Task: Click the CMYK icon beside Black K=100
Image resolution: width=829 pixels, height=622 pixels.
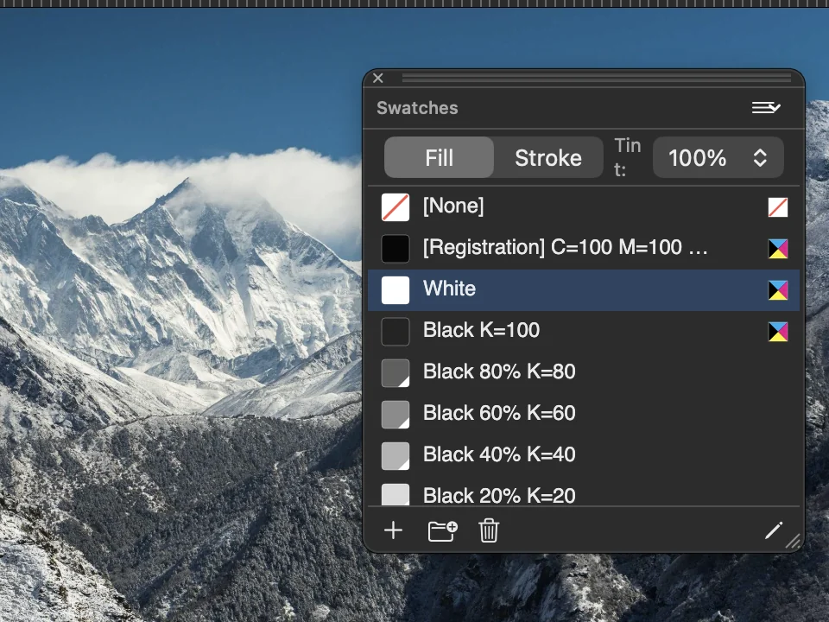Action: 778,332
